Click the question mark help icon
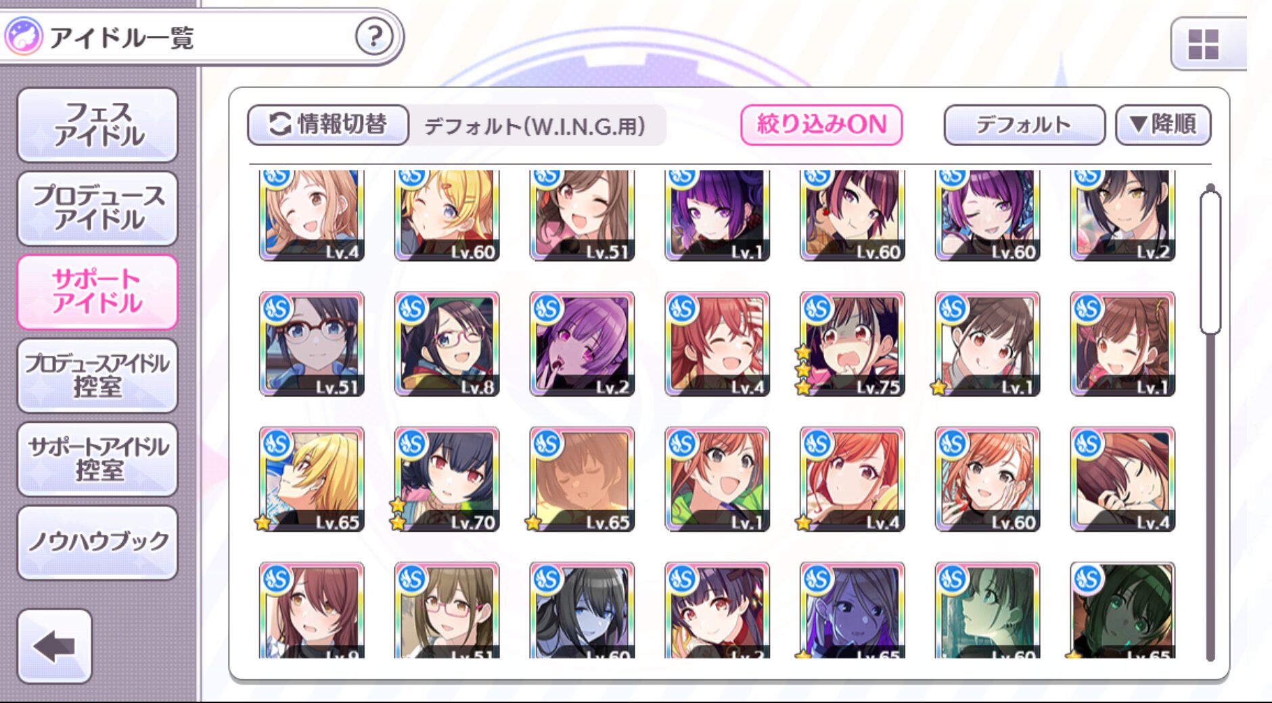1272x703 pixels. tap(373, 37)
